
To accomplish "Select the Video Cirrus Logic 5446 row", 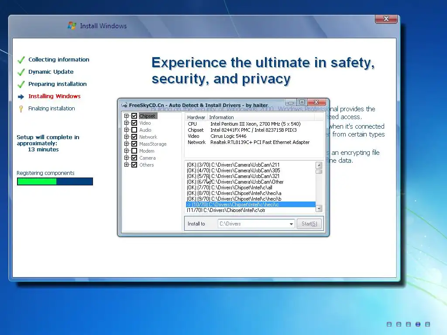I will click(x=254, y=136).
